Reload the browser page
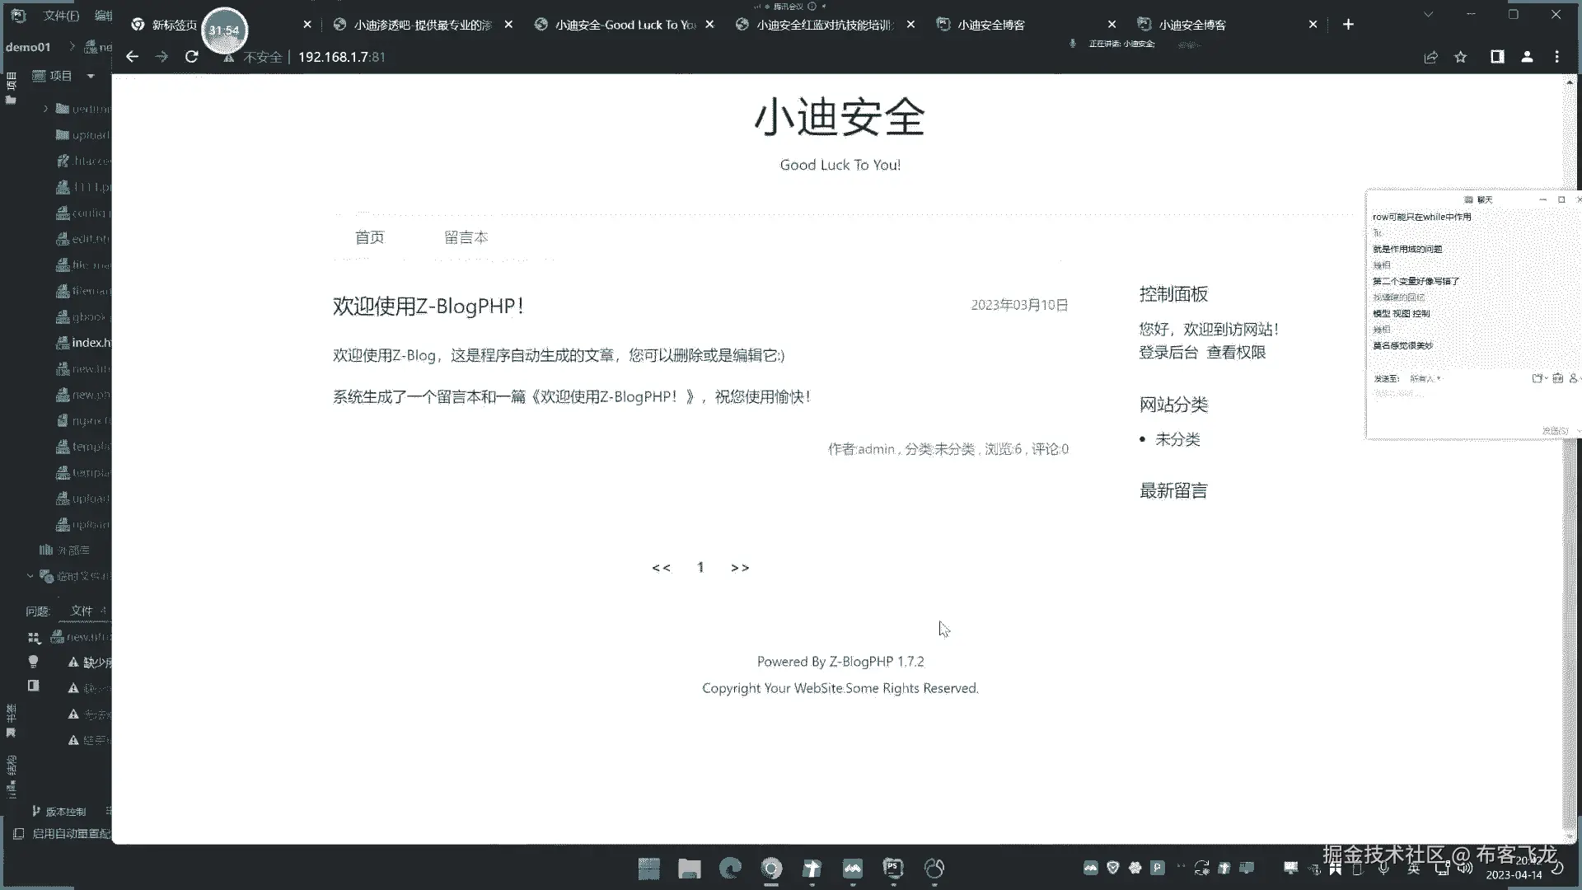Image resolution: width=1582 pixels, height=890 pixels. (x=191, y=57)
